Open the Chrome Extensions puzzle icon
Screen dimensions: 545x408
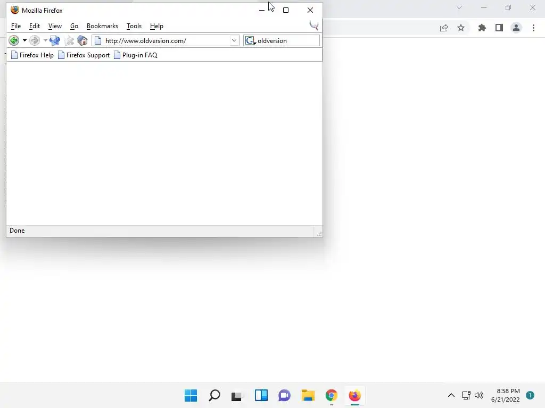pos(482,28)
